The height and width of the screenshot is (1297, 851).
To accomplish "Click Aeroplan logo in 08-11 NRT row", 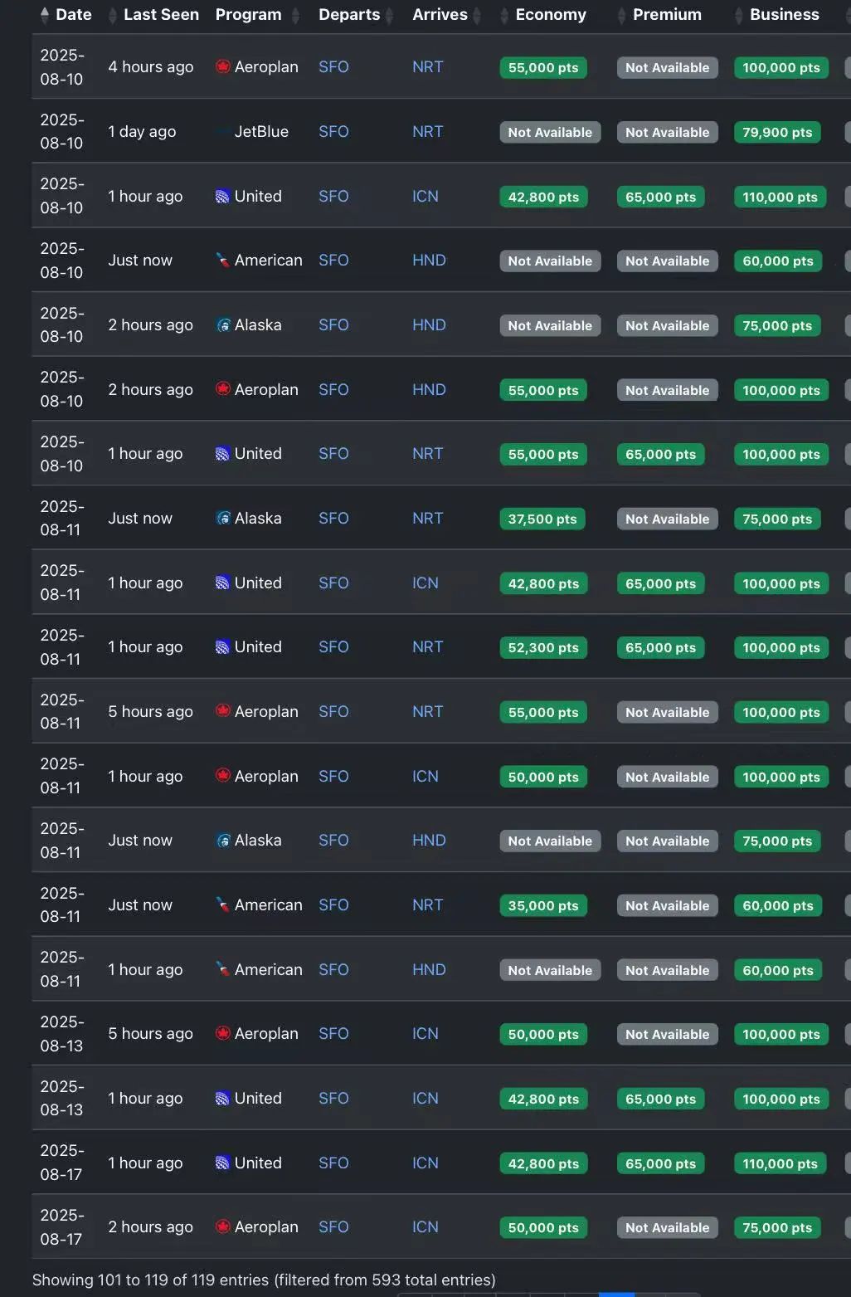I will [222, 711].
